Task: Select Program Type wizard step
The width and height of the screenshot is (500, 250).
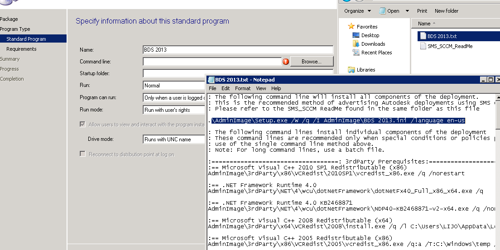Action: (15, 29)
